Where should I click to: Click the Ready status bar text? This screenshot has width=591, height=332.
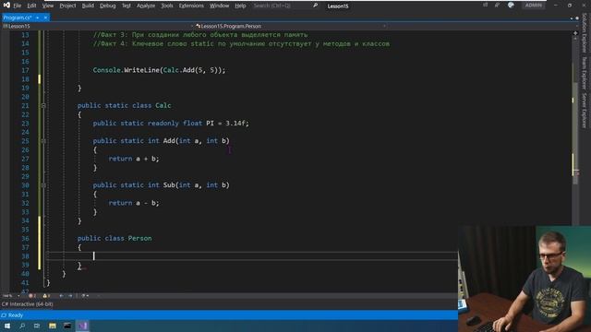[16, 315]
